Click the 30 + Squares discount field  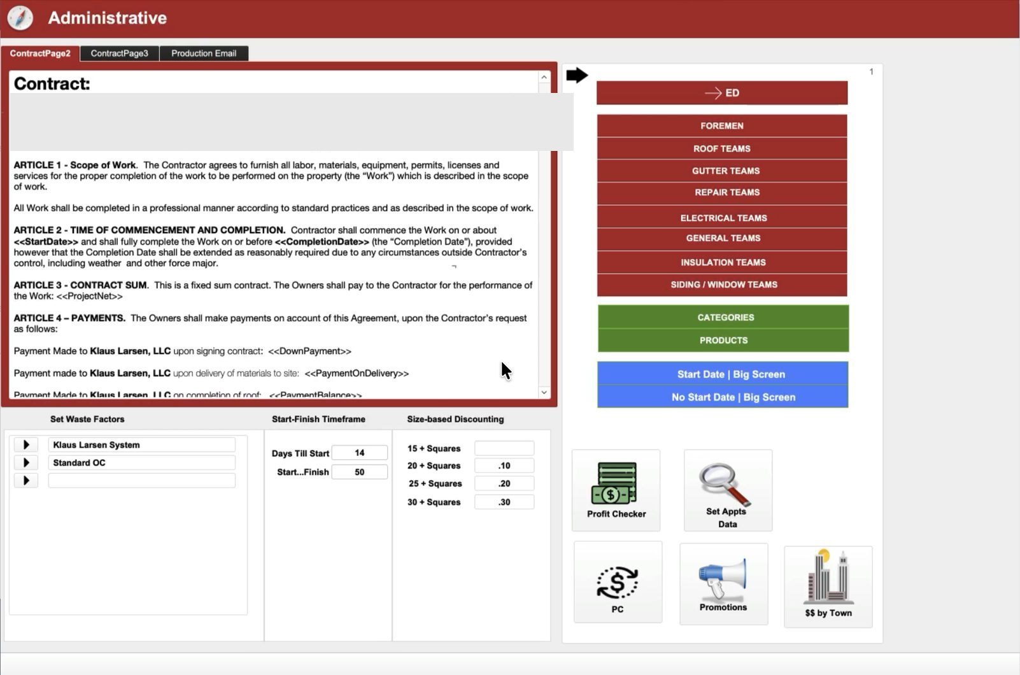tap(504, 502)
